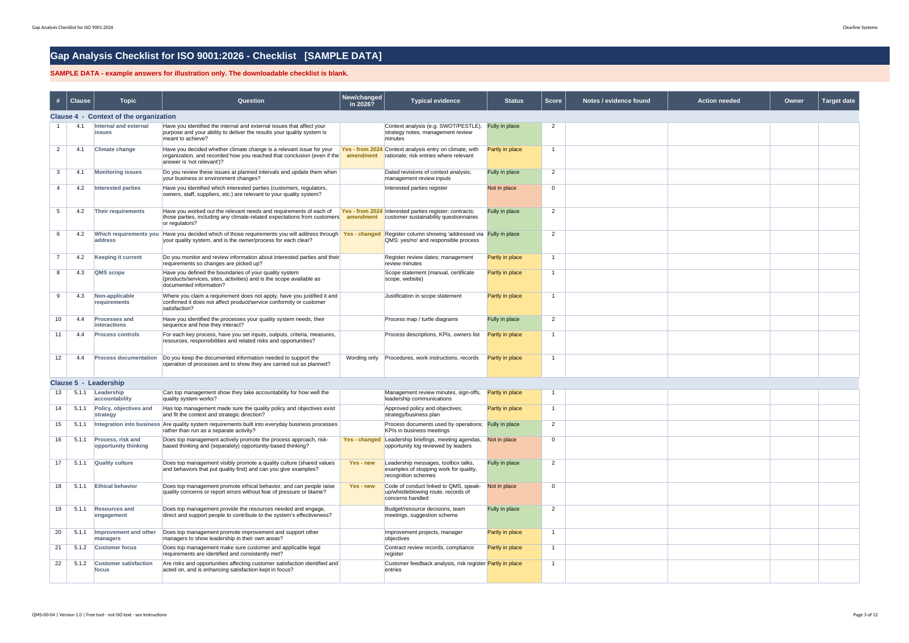Click the 'Resources and engagement' topic cell
Viewport: 909px width, 643px height.
128,517
